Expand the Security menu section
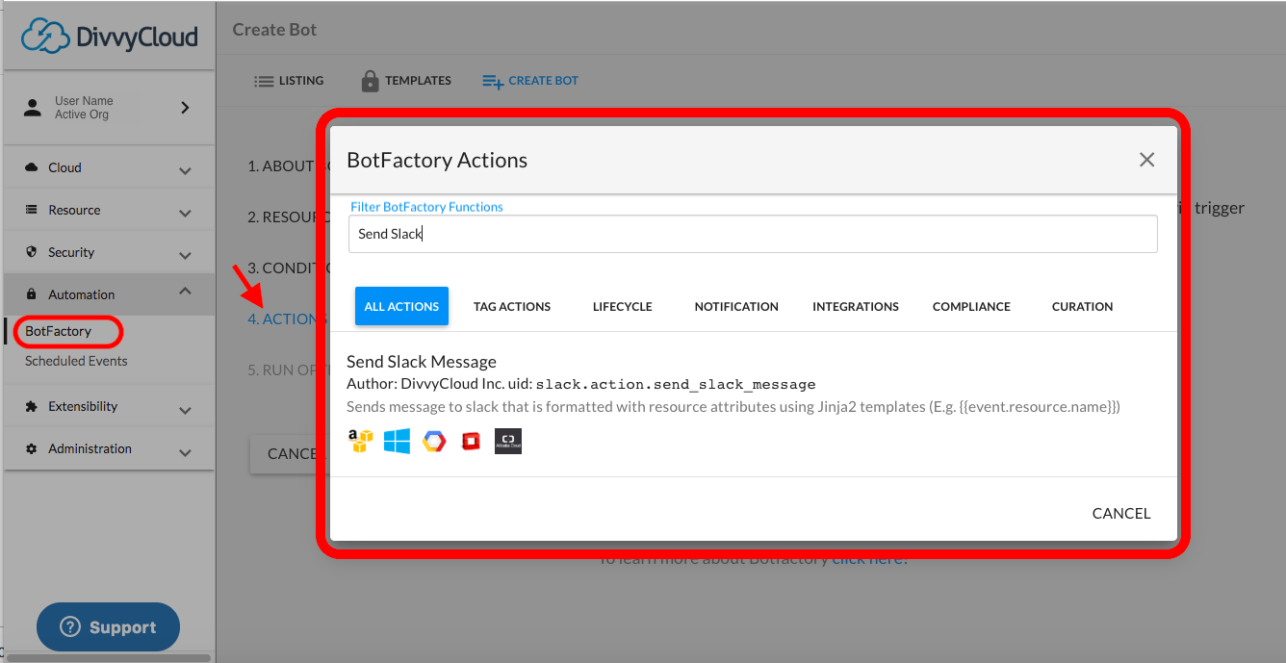The width and height of the screenshot is (1286, 663). [185, 256]
